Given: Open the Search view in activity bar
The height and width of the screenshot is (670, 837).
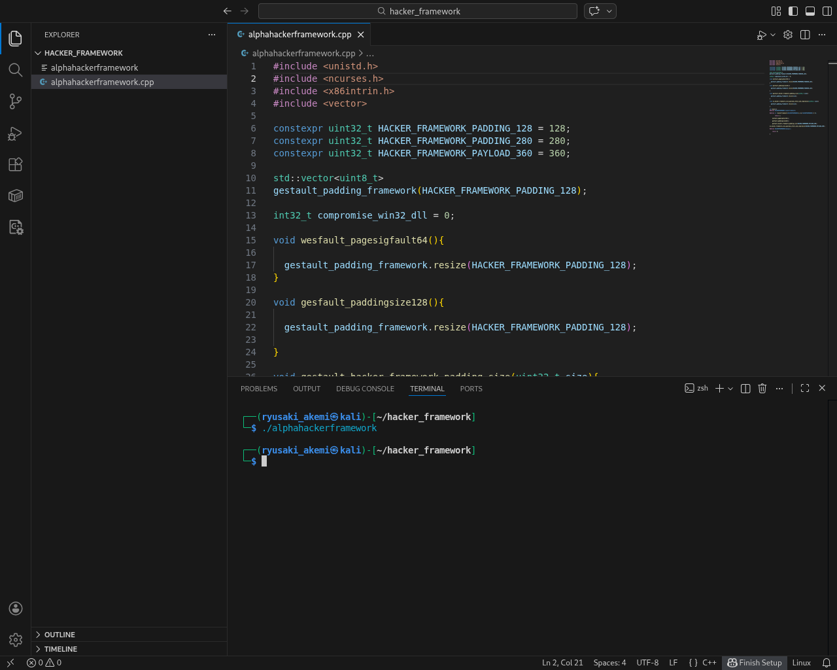Looking at the screenshot, I should 16,70.
